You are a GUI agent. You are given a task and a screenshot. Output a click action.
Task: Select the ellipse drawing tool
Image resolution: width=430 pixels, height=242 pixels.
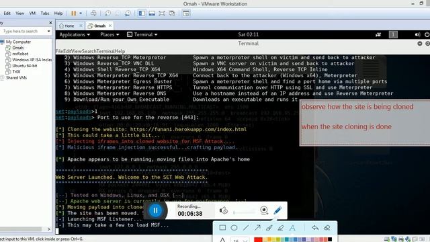pos(234,227)
